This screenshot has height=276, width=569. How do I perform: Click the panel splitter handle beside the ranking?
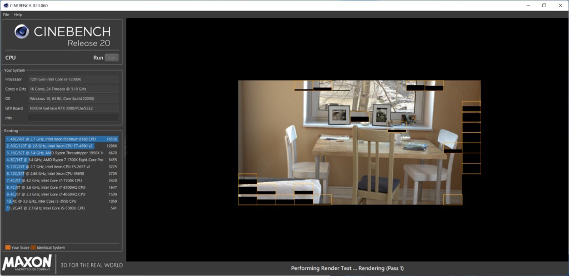[x=125, y=147]
